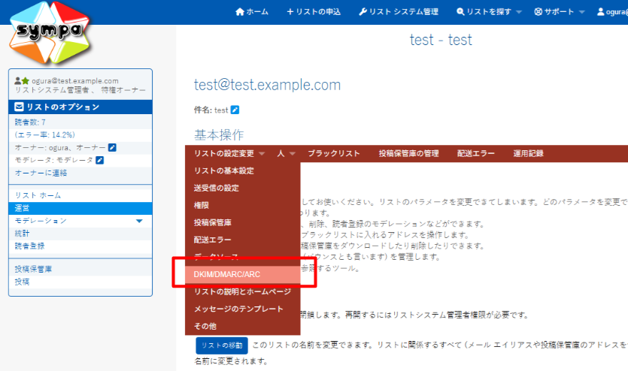Click the lifebuoy サポート icon
Screen dimensions: 628x371
539,11
